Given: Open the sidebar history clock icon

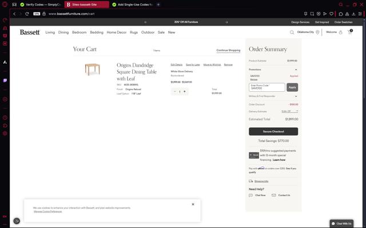Looking at the screenshot, I should point(5,117).
